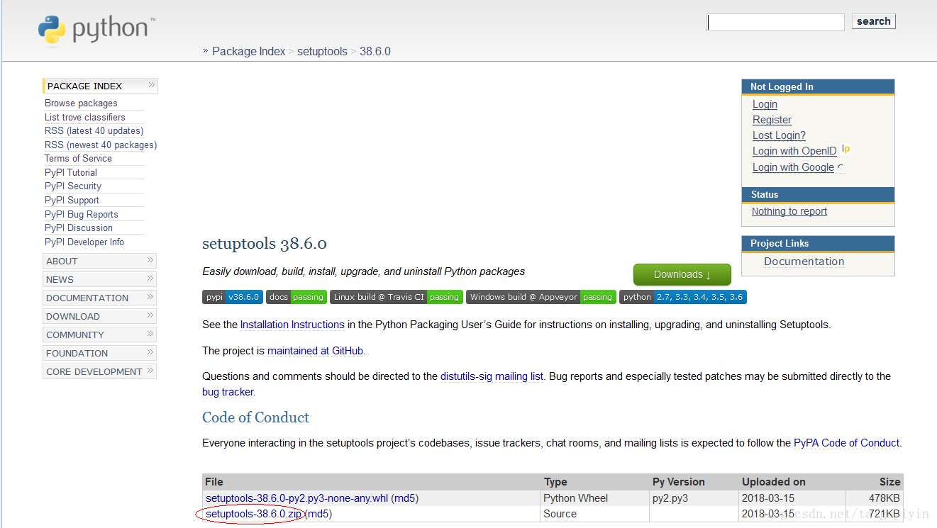Expand the NEWS menu item

(x=99, y=279)
